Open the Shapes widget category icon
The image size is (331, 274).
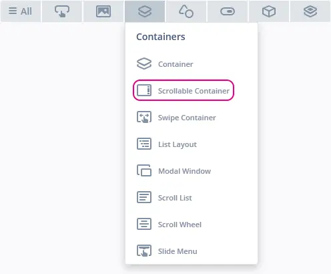186,11
